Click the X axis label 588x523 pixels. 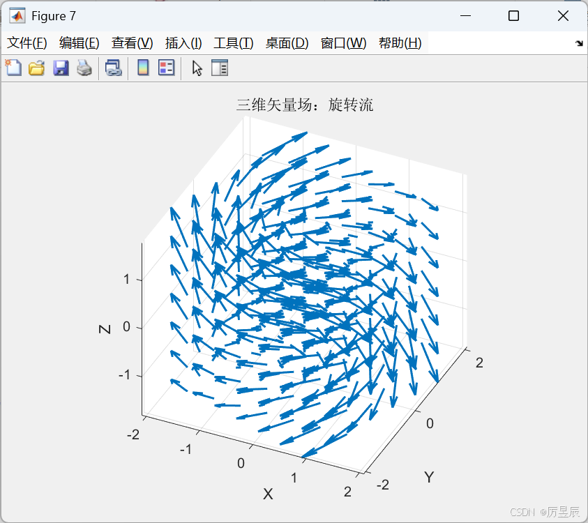268,494
